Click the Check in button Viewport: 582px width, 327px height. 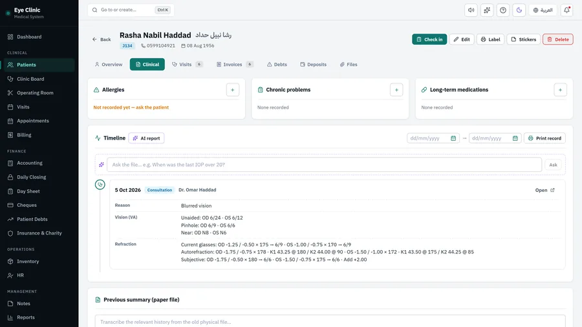(429, 39)
